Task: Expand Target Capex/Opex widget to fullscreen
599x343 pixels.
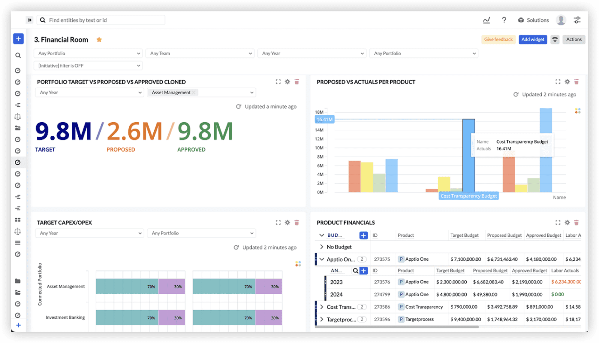Action: (x=278, y=223)
